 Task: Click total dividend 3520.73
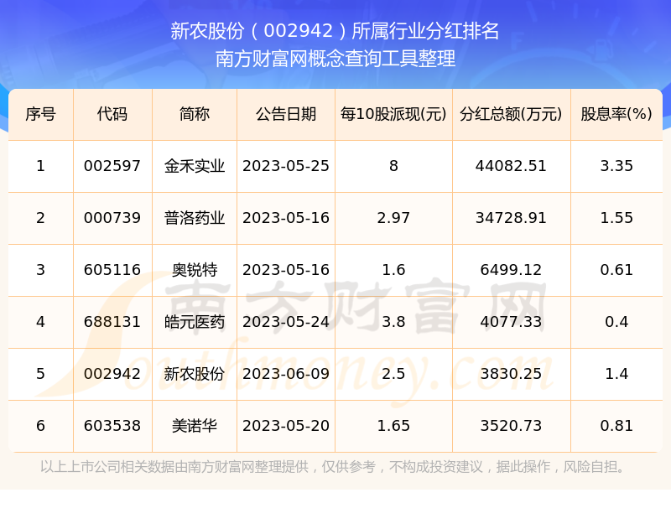pos(511,426)
